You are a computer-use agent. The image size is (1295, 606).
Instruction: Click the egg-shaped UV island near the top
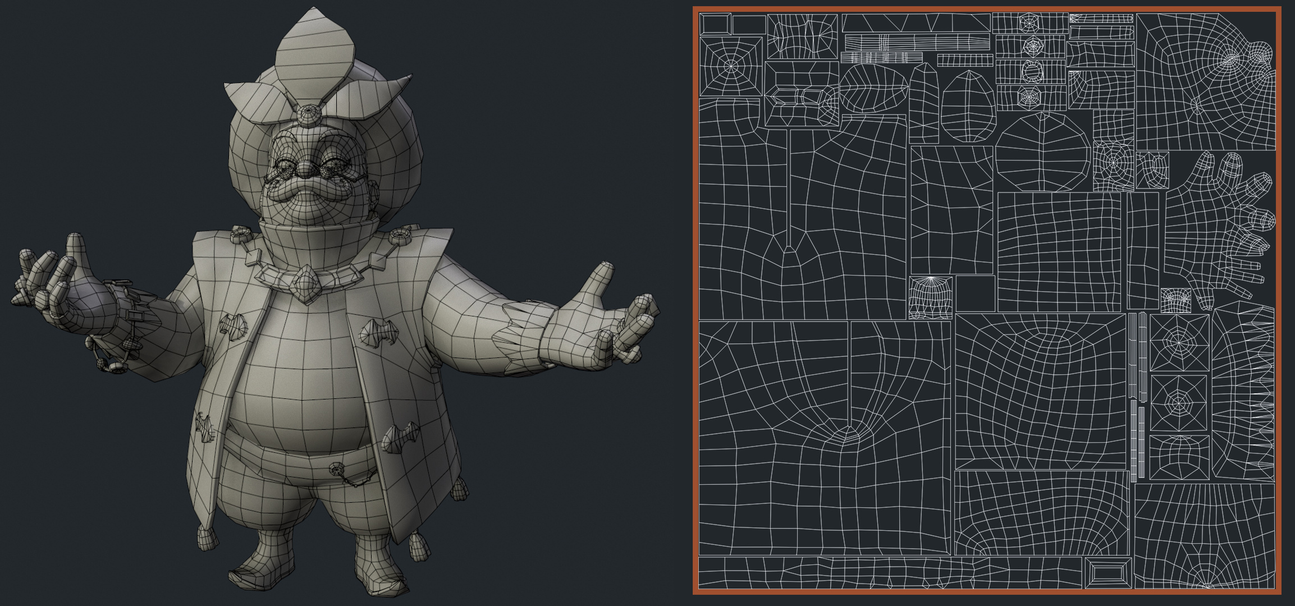point(968,107)
